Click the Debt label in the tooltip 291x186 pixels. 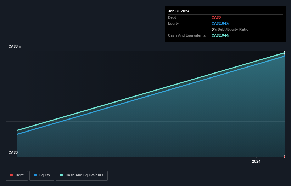(172, 17)
